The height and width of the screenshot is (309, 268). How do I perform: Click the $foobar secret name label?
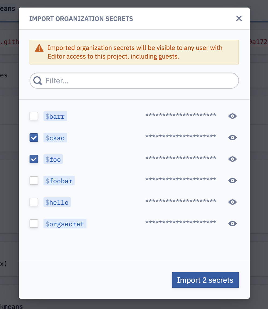(59, 181)
